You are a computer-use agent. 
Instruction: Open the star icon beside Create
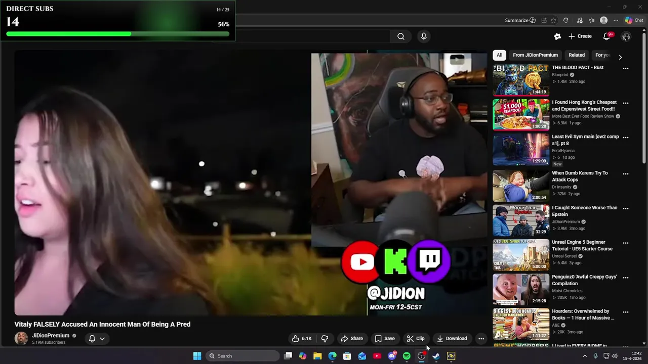coord(557,36)
